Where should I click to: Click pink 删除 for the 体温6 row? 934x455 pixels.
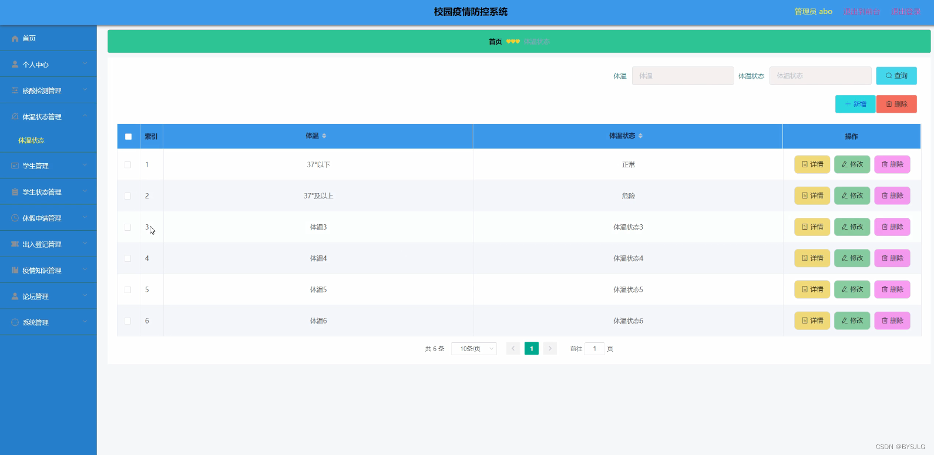[x=892, y=321]
